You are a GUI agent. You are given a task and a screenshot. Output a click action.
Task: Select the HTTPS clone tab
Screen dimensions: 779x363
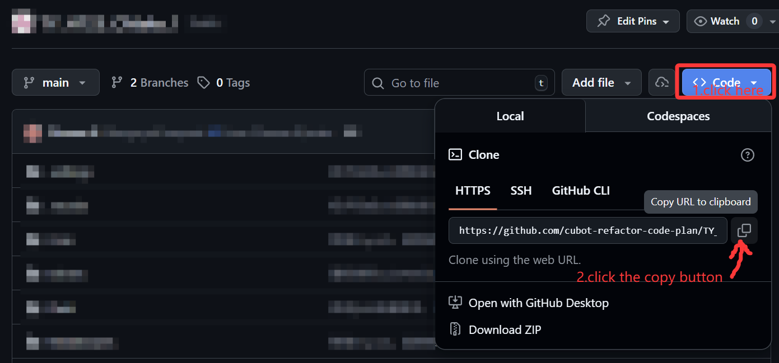473,191
